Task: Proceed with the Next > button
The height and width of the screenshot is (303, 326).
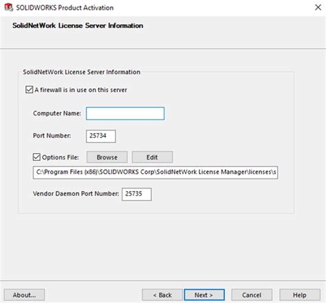Action: click(204, 295)
